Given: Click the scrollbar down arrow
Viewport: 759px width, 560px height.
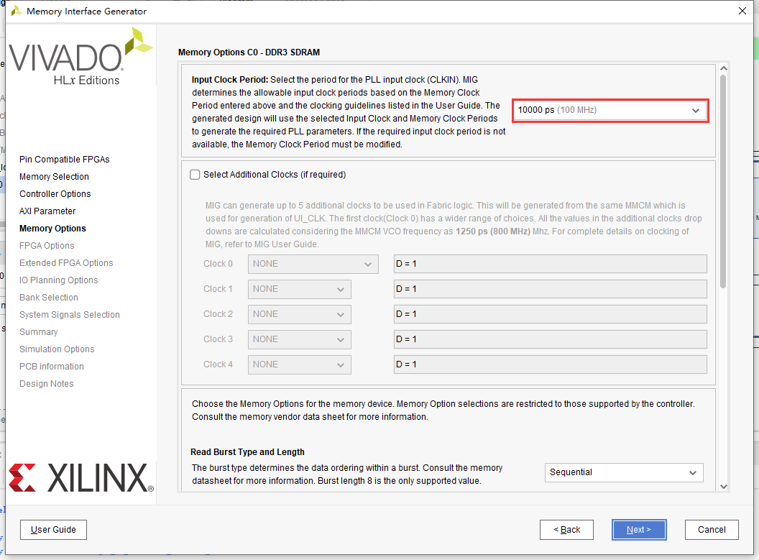Looking at the screenshot, I should [x=724, y=487].
